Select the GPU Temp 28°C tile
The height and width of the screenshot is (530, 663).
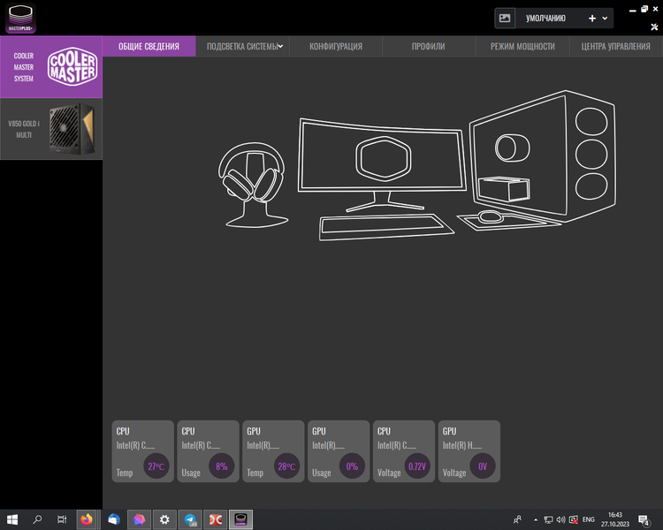point(273,451)
